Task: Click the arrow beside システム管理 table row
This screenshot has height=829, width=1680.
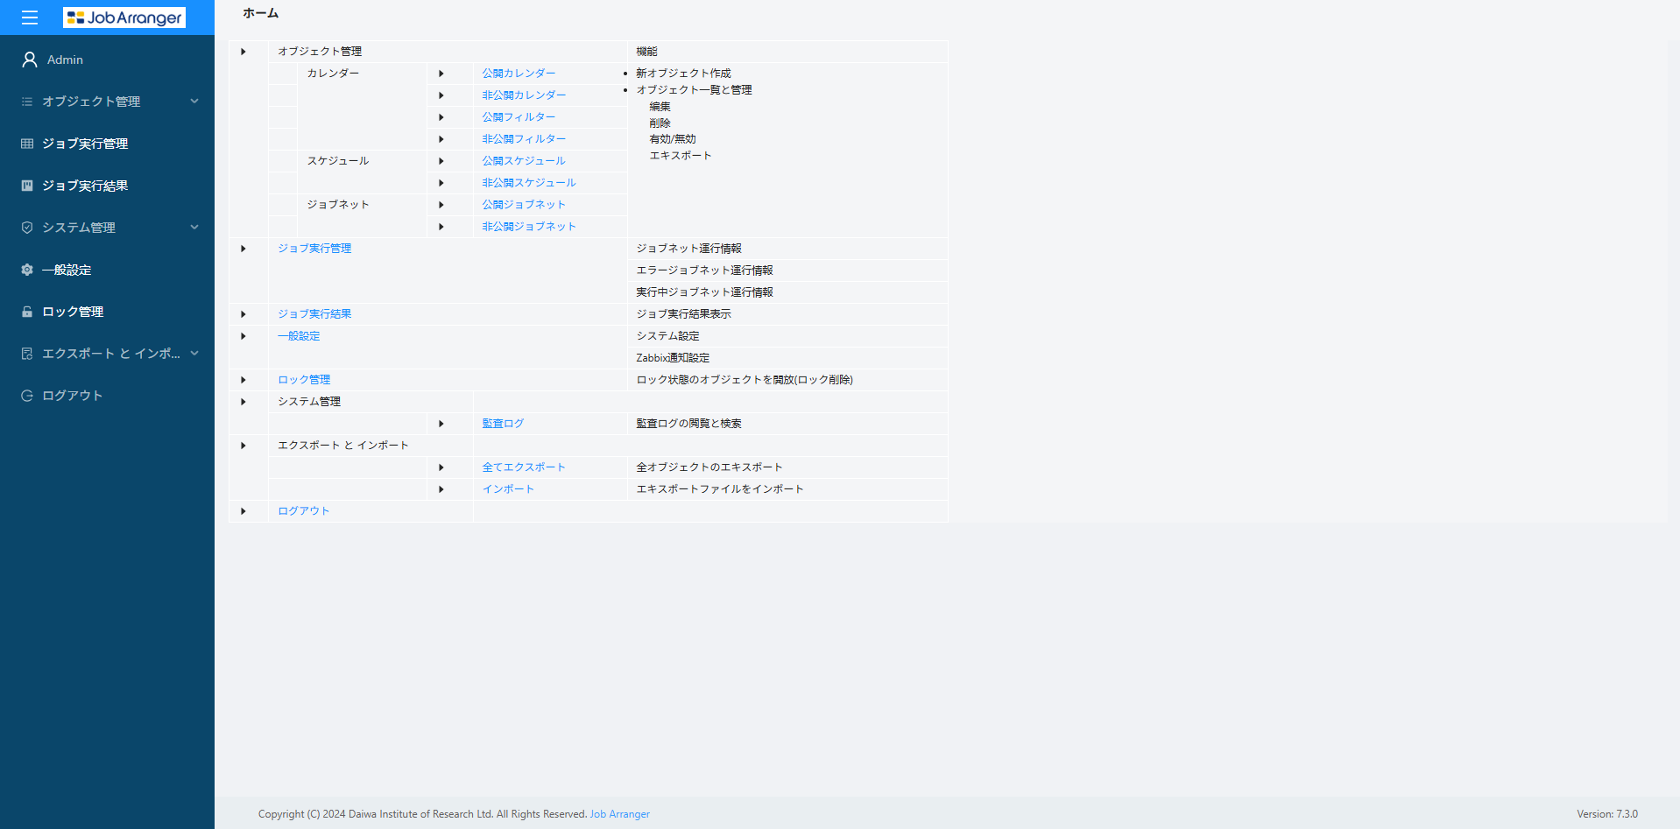Action: tap(244, 402)
